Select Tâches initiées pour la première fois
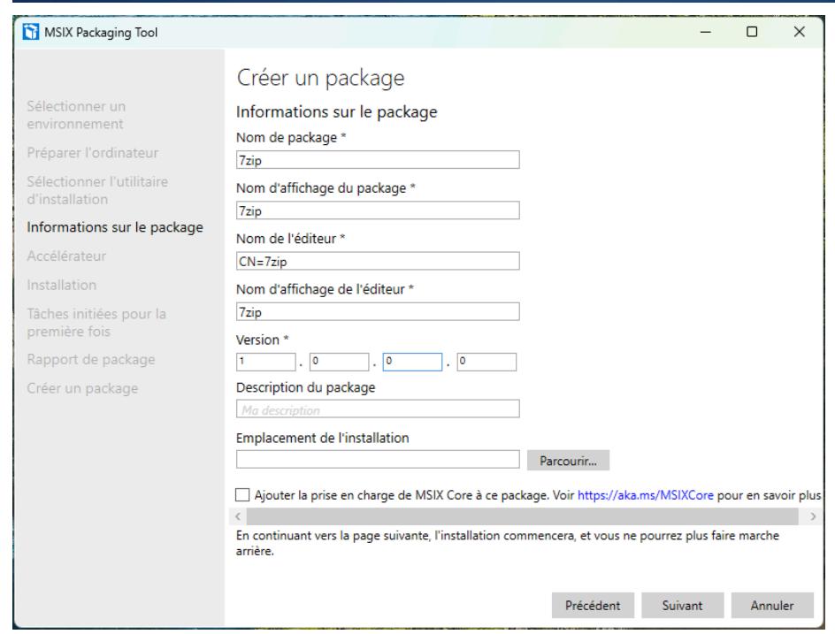835x634 pixels. pos(96,323)
